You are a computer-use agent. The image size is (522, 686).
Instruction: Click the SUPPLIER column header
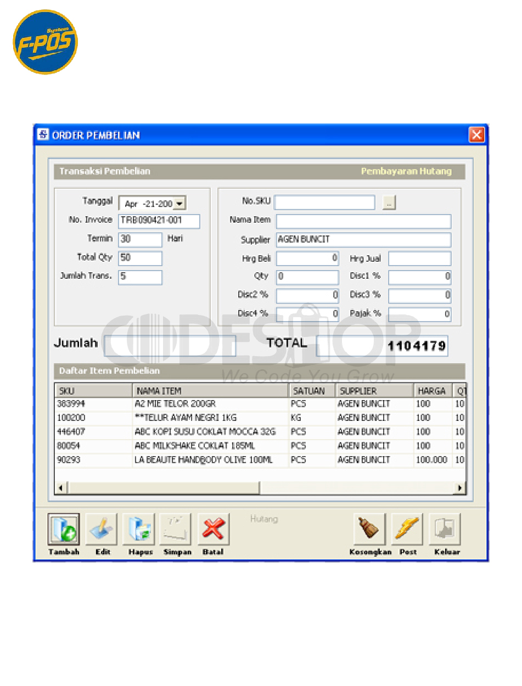(x=374, y=391)
